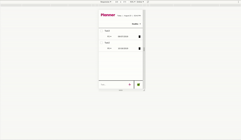This screenshot has width=241, height=140.
Task: Click the right-side viewport resize handle
Action: click(x=144, y=49)
